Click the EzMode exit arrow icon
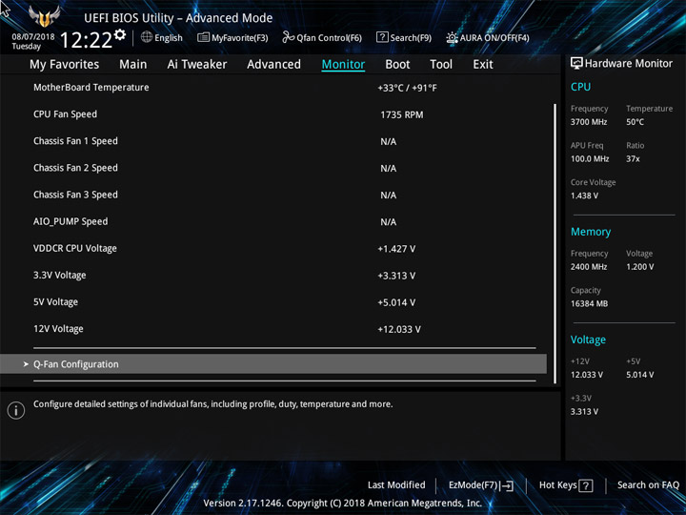686x515 pixels. (x=507, y=485)
